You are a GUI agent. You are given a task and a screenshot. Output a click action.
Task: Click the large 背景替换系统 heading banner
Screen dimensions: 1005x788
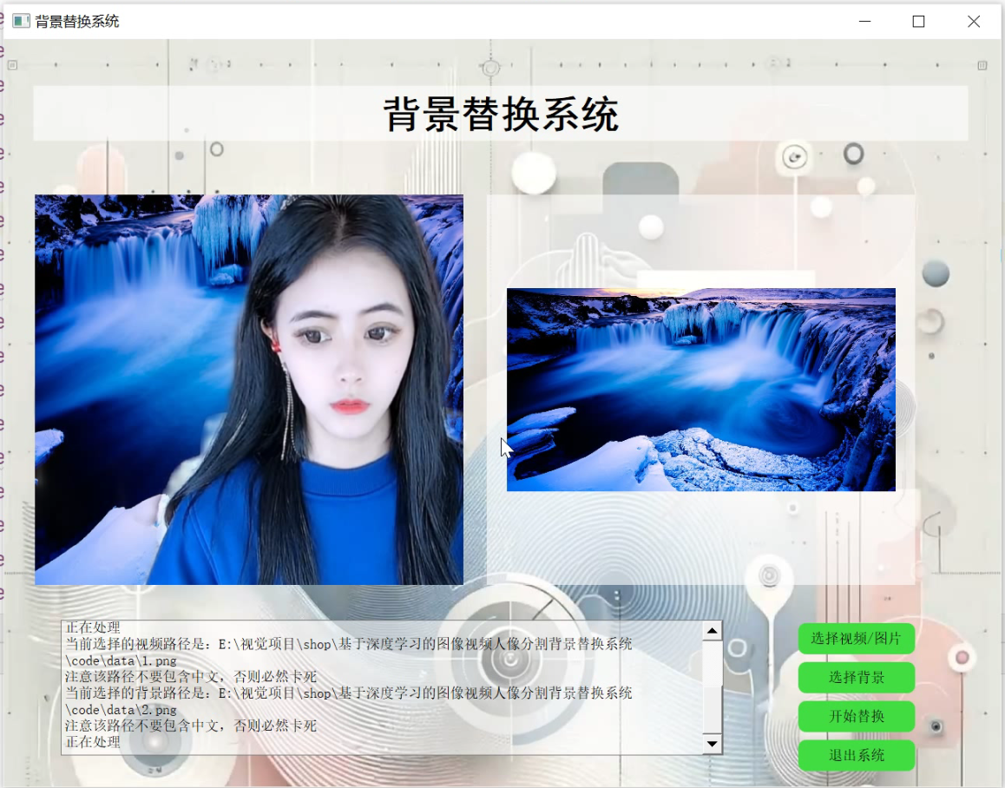click(501, 114)
